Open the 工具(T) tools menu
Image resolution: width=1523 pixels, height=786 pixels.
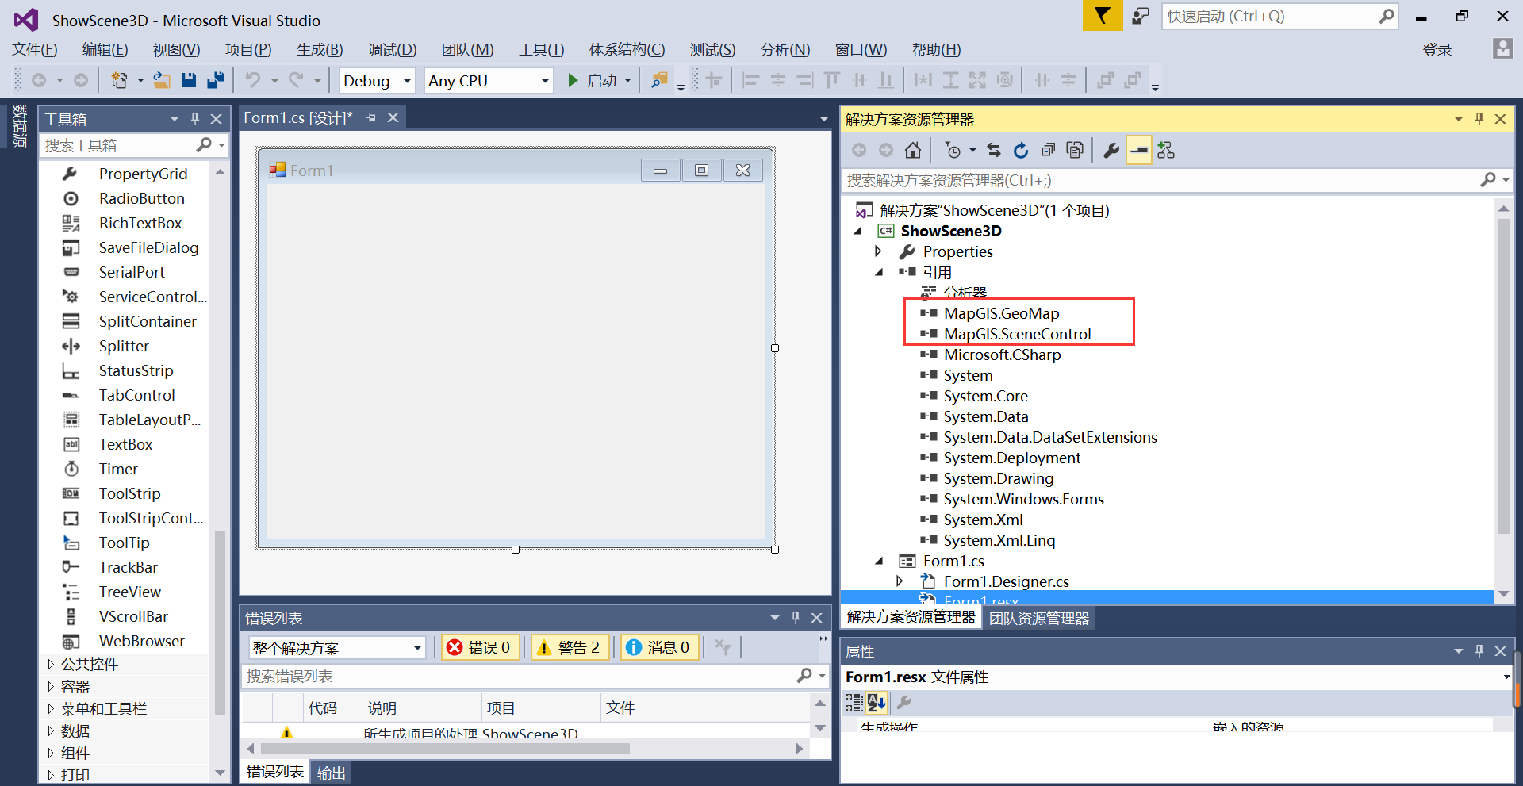tap(541, 49)
